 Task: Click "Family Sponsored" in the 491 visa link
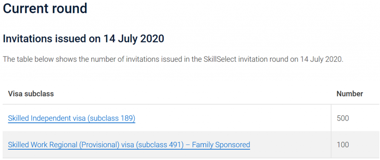click(220, 144)
